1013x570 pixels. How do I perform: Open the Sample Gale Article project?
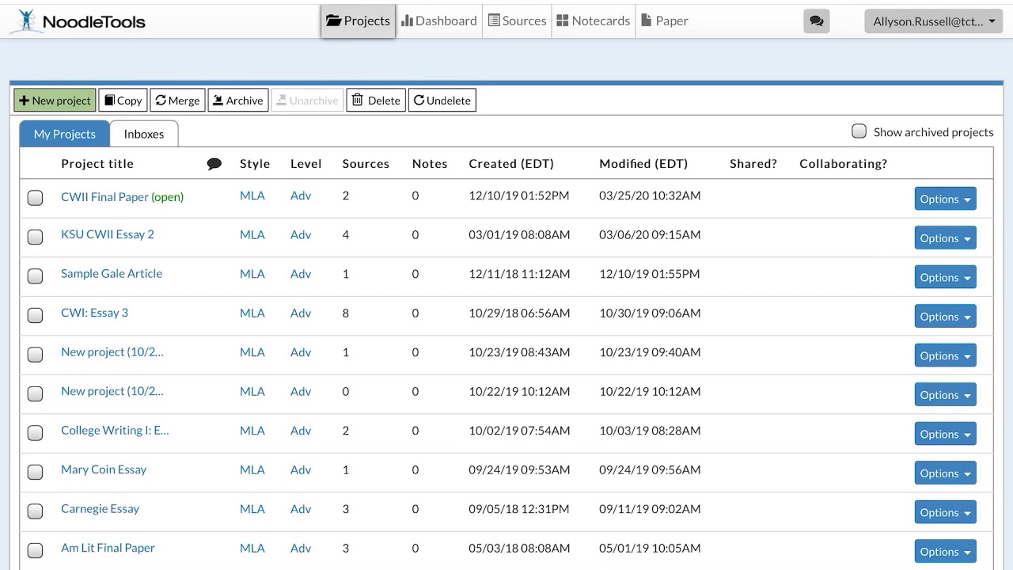[x=112, y=274]
